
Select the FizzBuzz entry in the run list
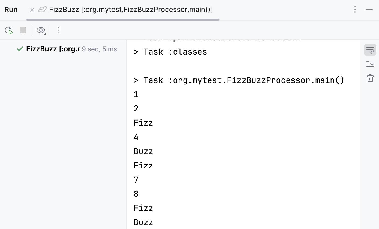[52, 49]
